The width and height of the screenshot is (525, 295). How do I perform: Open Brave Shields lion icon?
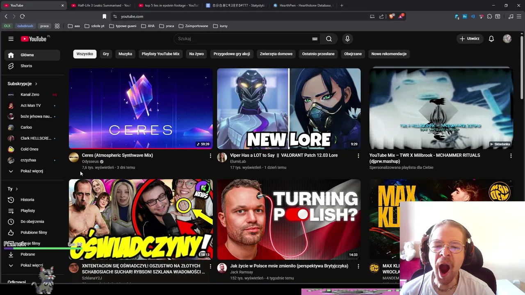click(392, 16)
